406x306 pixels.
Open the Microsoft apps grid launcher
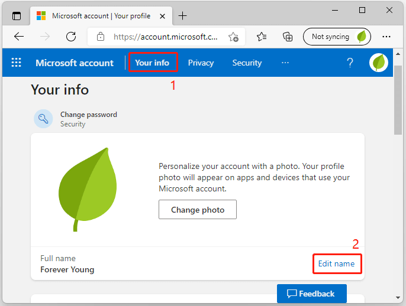point(17,63)
